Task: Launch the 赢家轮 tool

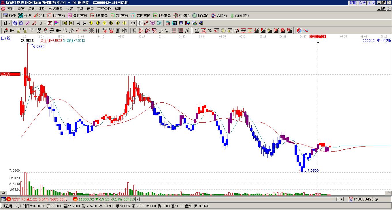Action: click(200, 16)
